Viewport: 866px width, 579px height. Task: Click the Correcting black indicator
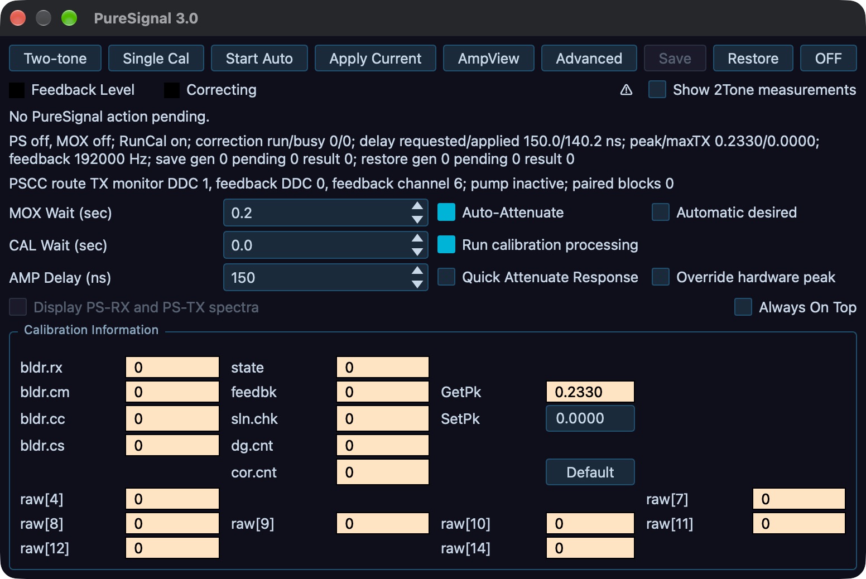pos(172,90)
